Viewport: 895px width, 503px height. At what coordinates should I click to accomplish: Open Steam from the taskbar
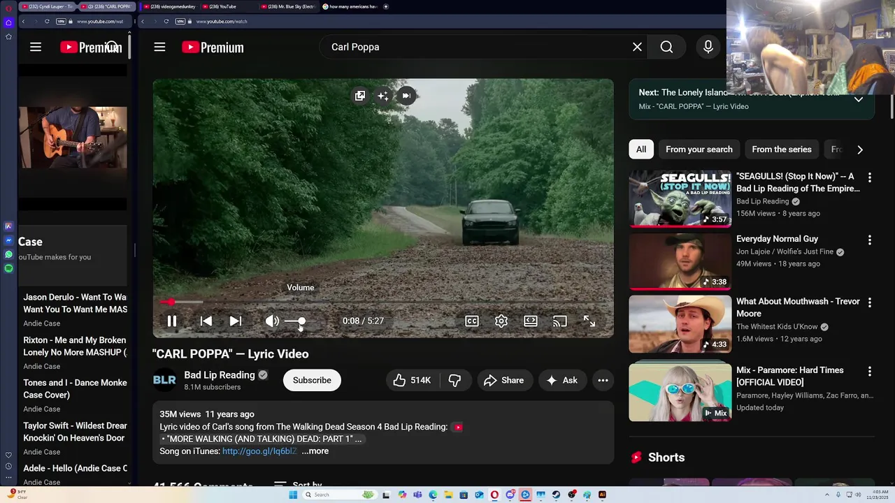tap(556, 495)
